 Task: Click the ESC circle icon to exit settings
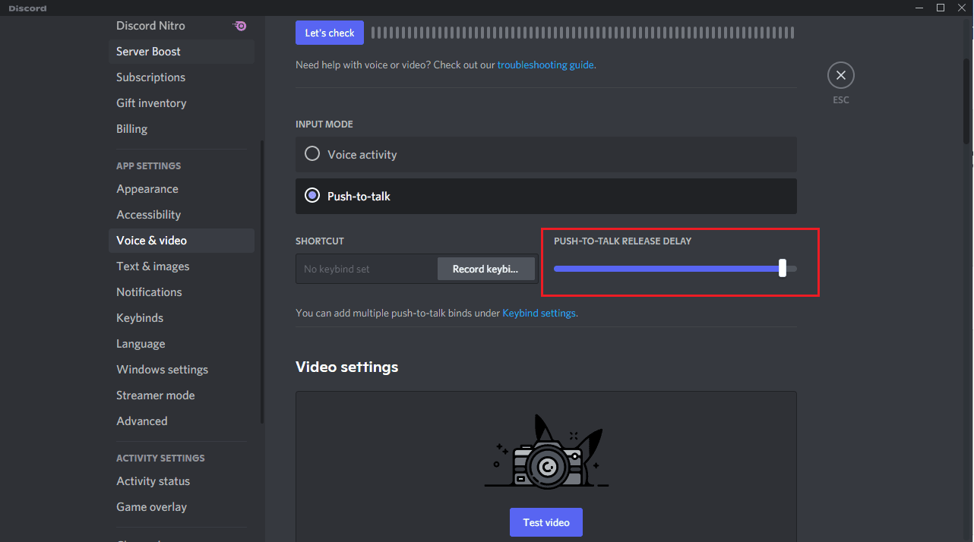coord(840,75)
